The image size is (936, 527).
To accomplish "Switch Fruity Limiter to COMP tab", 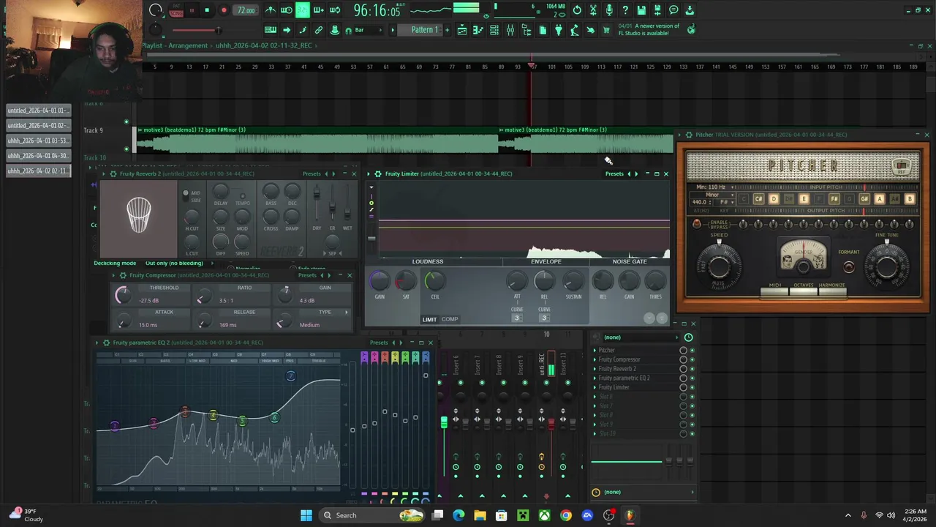I will (450, 319).
